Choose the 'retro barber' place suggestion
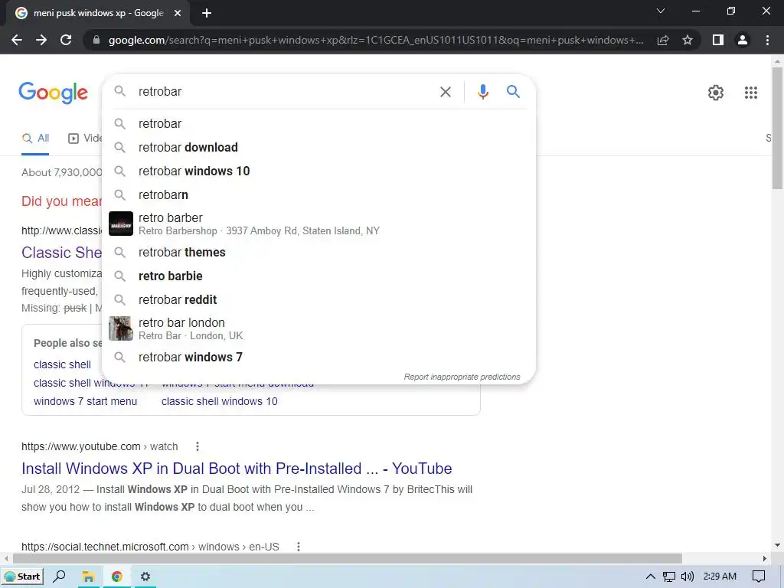The width and height of the screenshot is (784, 588). click(x=318, y=224)
